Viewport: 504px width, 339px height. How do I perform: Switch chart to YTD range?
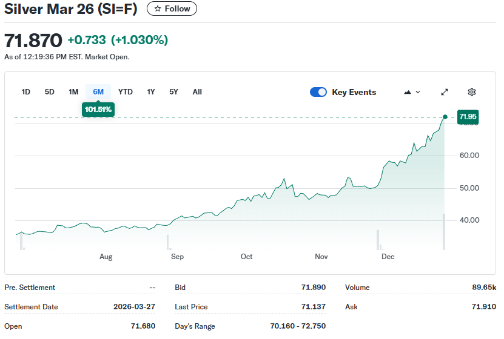126,92
